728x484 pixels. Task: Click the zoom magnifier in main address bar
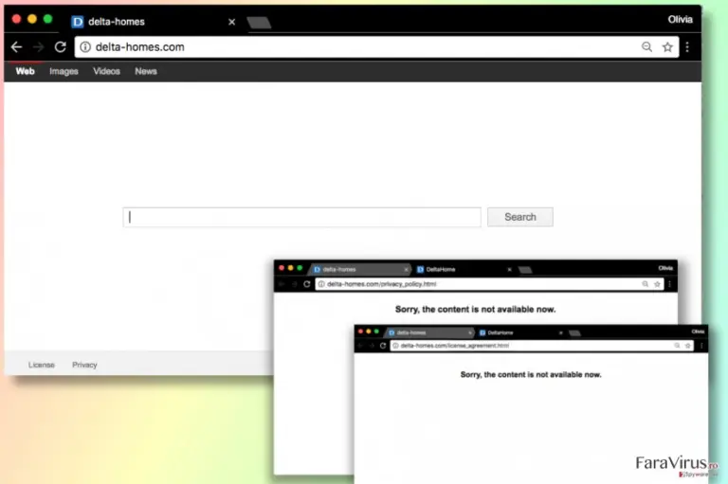click(646, 46)
